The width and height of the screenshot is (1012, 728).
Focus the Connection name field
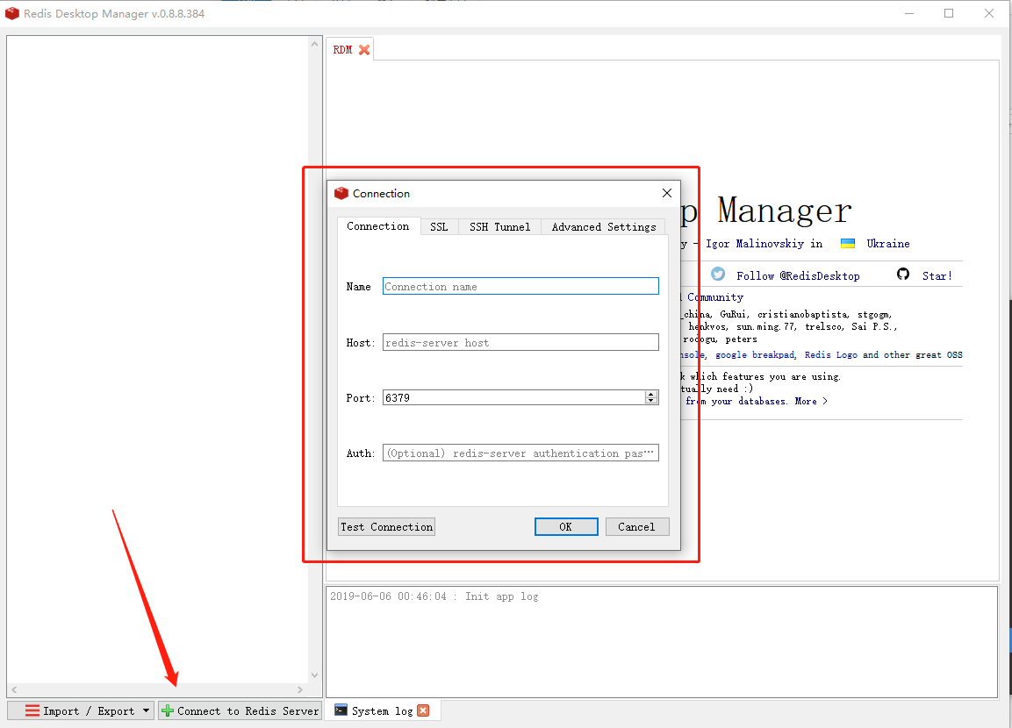520,286
